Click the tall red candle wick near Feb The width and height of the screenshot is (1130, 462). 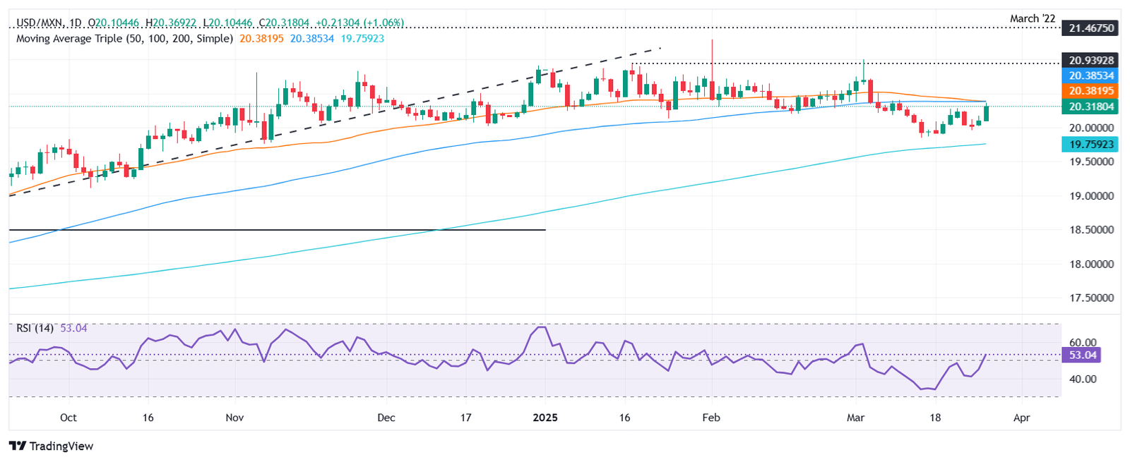712,56
